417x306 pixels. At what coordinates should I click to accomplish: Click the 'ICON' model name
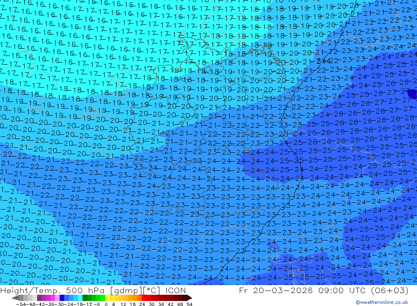tap(176, 290)
